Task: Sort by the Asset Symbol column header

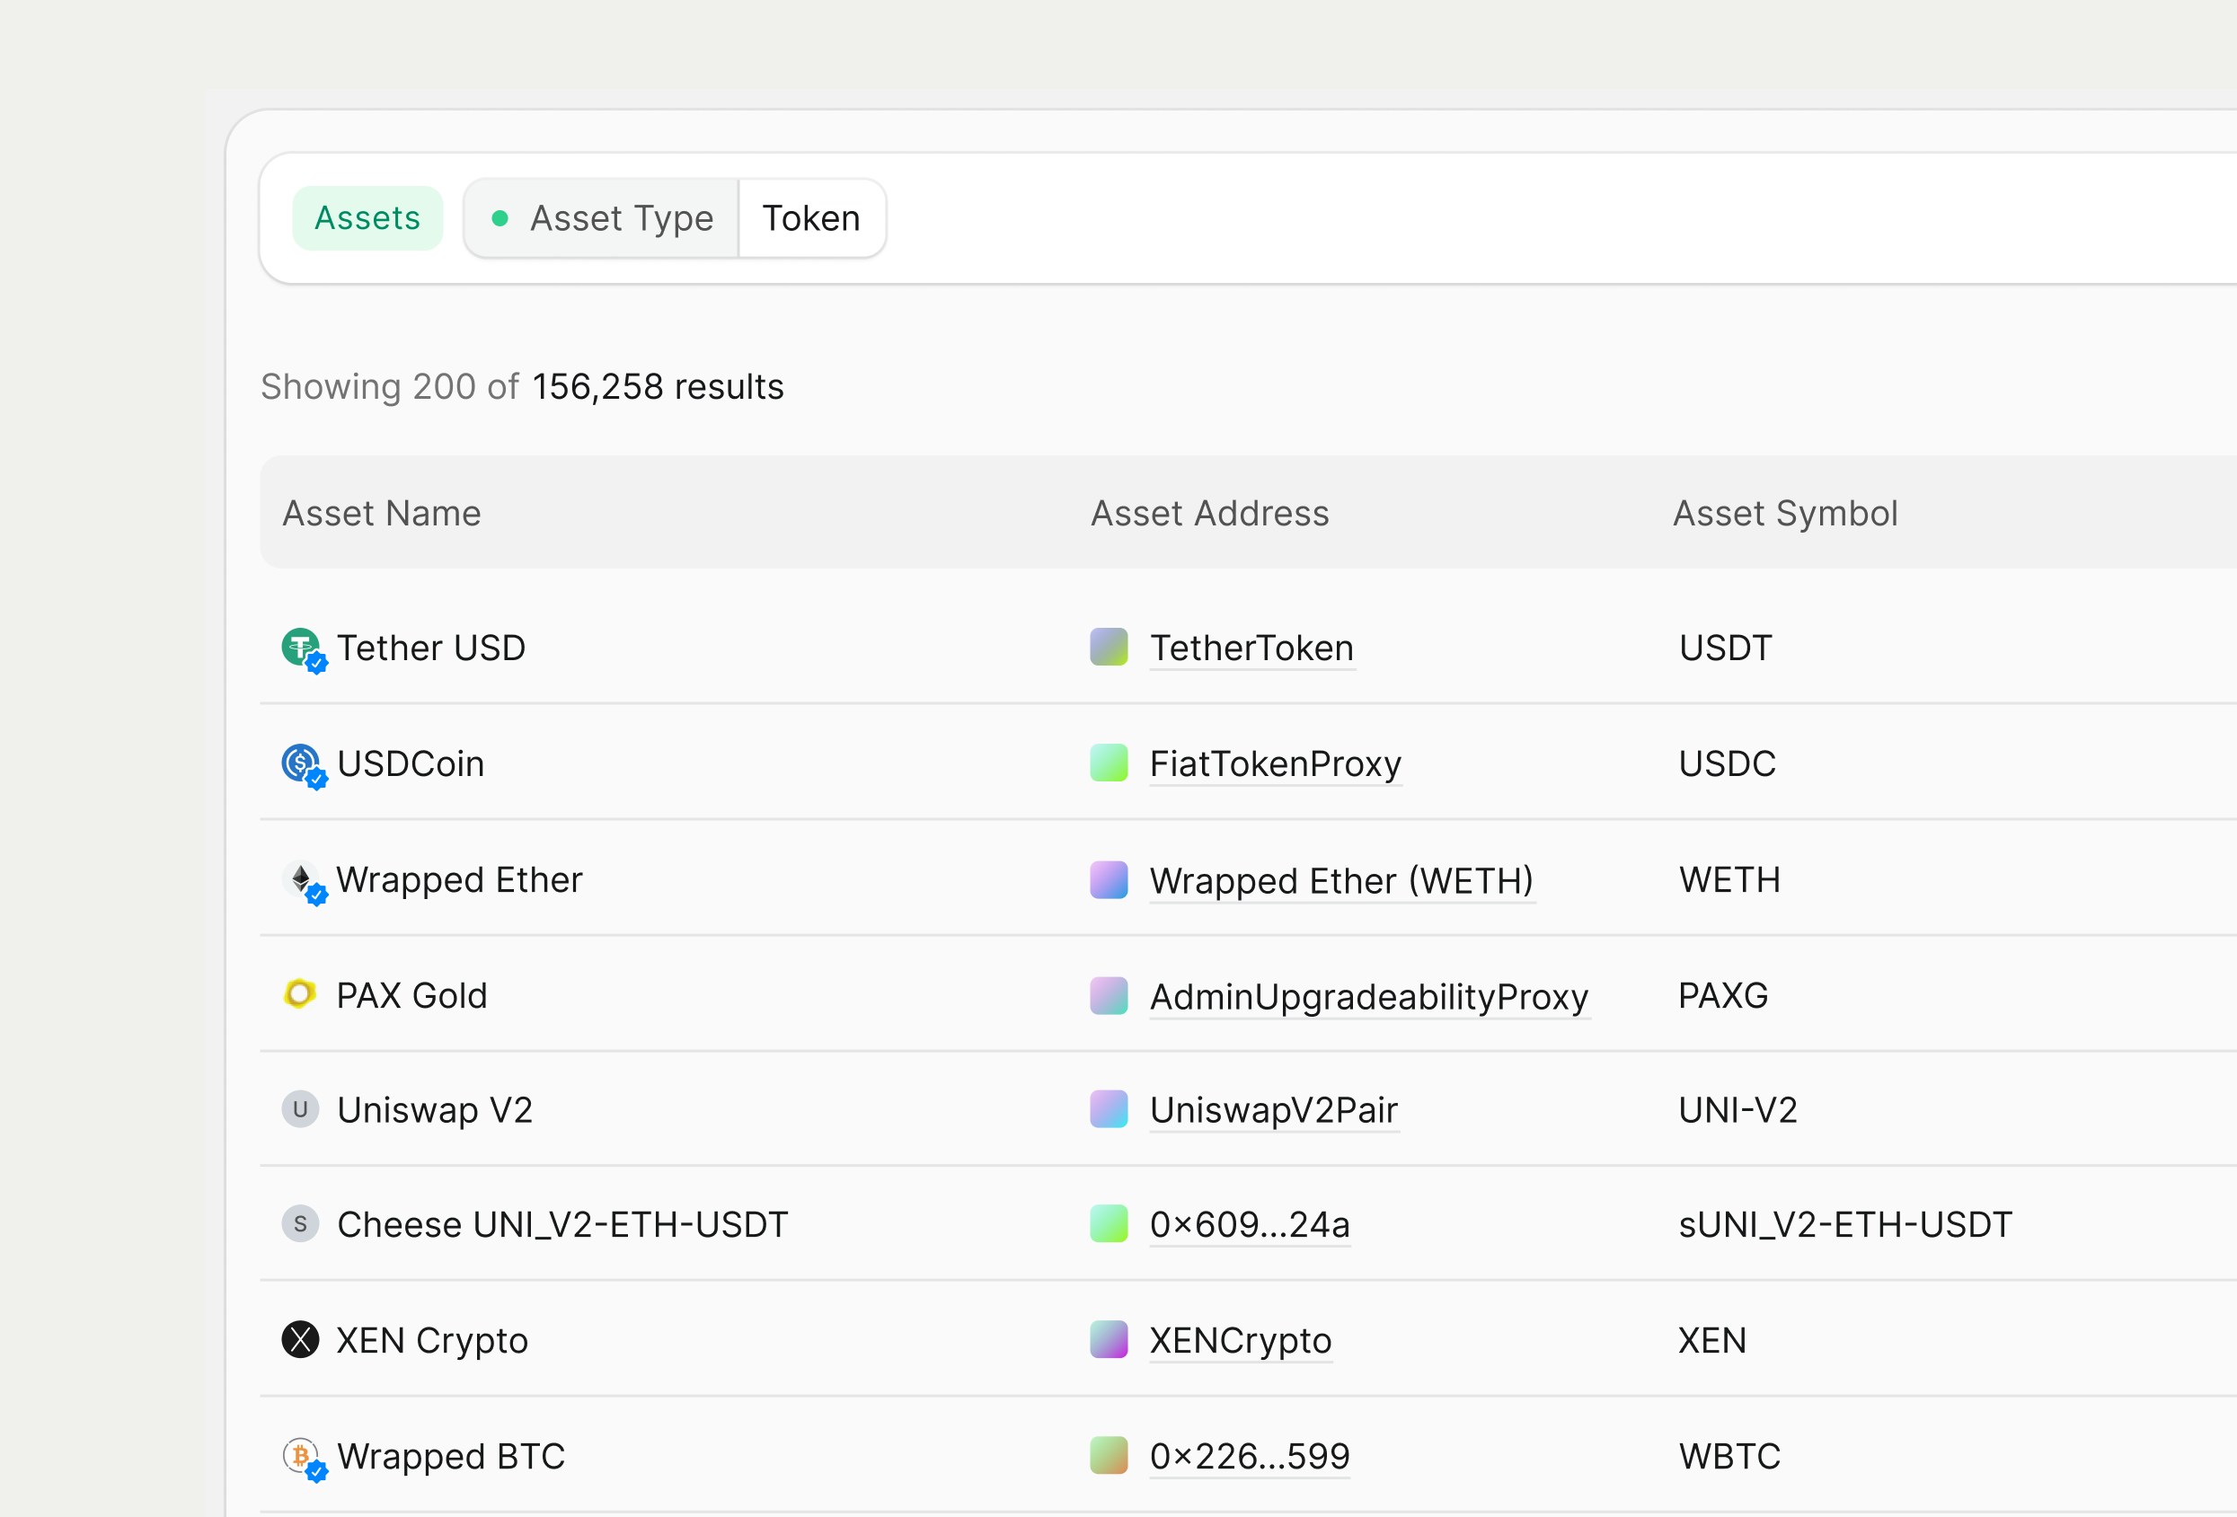Action: pos(1784,513)
